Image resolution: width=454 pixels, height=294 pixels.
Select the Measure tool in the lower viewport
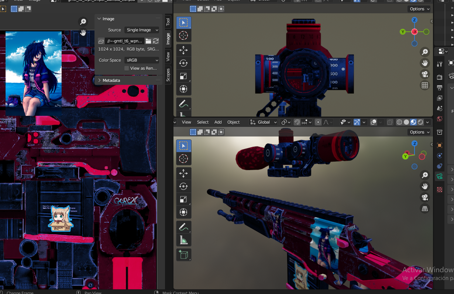coord(183,240)
